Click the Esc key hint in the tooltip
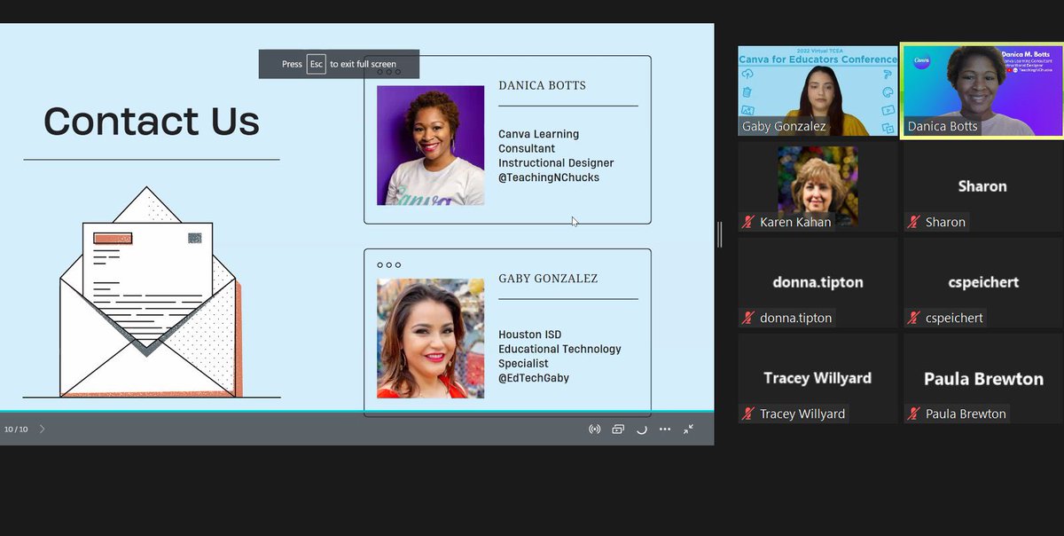 coord(317,64)
